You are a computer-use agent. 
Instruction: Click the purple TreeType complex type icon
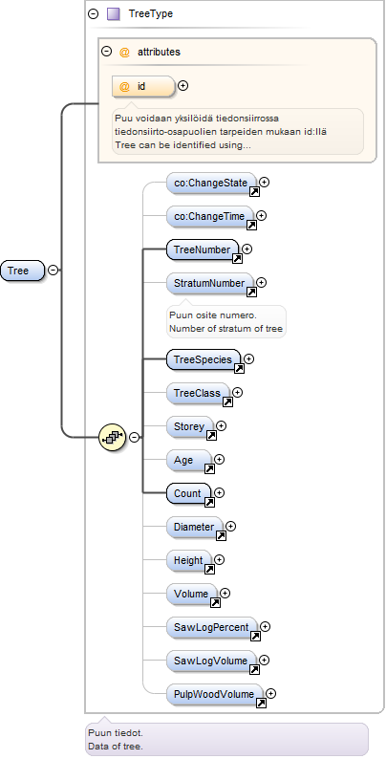(x=113, y=13)
